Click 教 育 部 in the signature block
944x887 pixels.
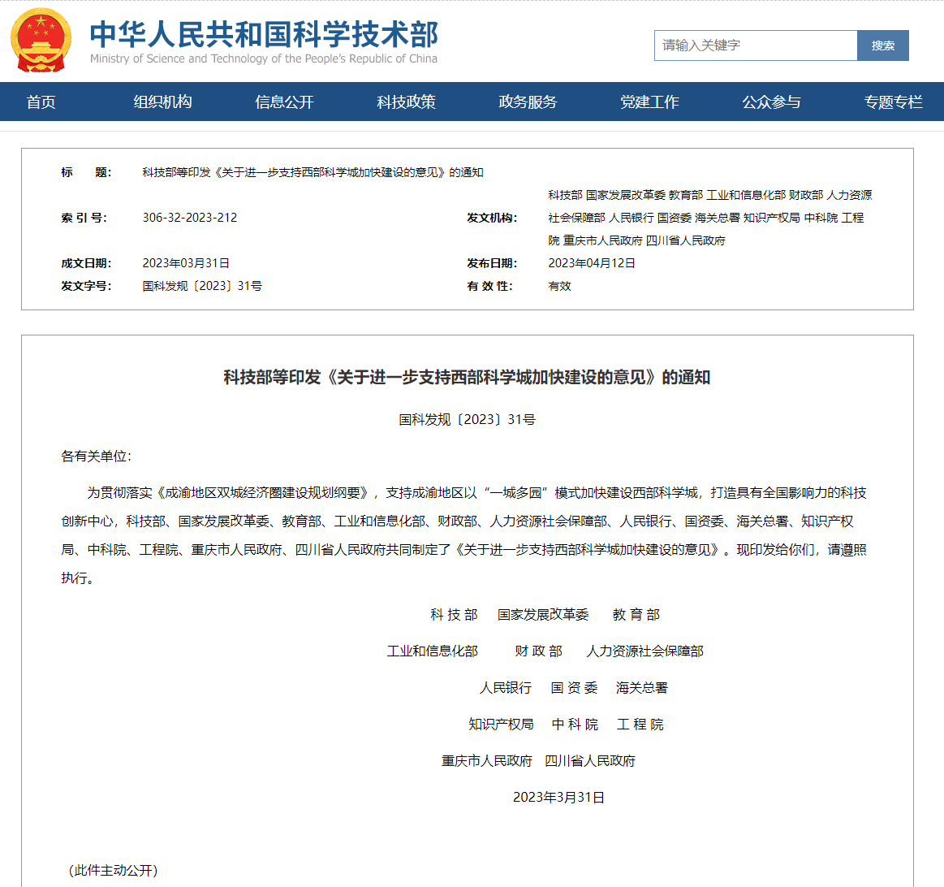[636, 615]
